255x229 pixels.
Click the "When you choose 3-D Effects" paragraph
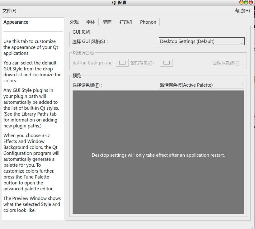31,162
